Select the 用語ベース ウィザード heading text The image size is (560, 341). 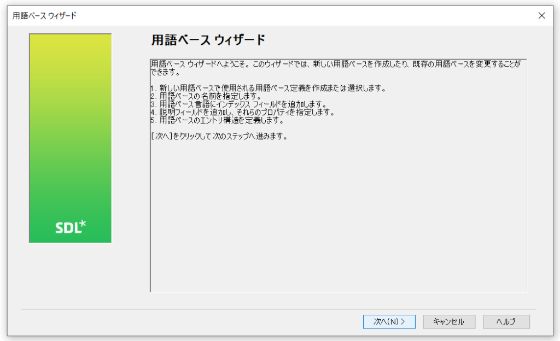click(x=208, y=39)
